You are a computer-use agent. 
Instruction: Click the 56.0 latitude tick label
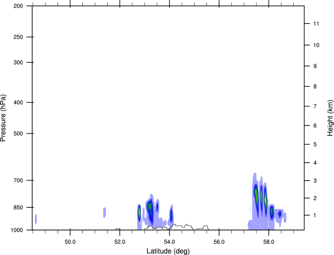tap(219, 242)
